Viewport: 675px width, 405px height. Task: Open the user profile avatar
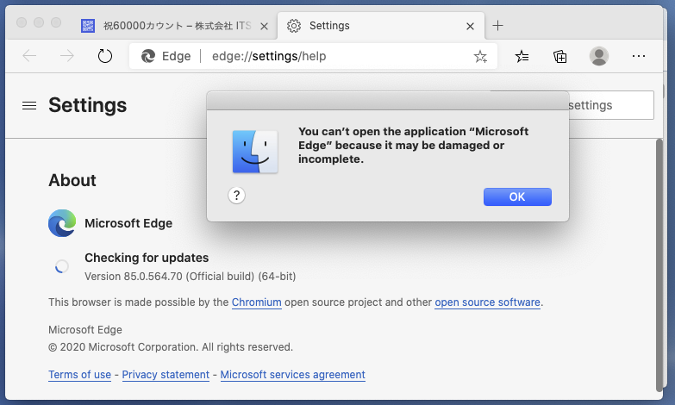599,56
